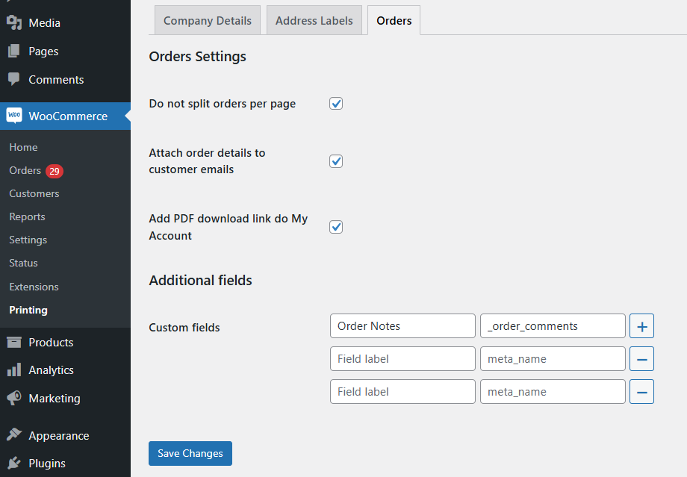Uncheck Do not split orders per page

click(x=336, y=104)
